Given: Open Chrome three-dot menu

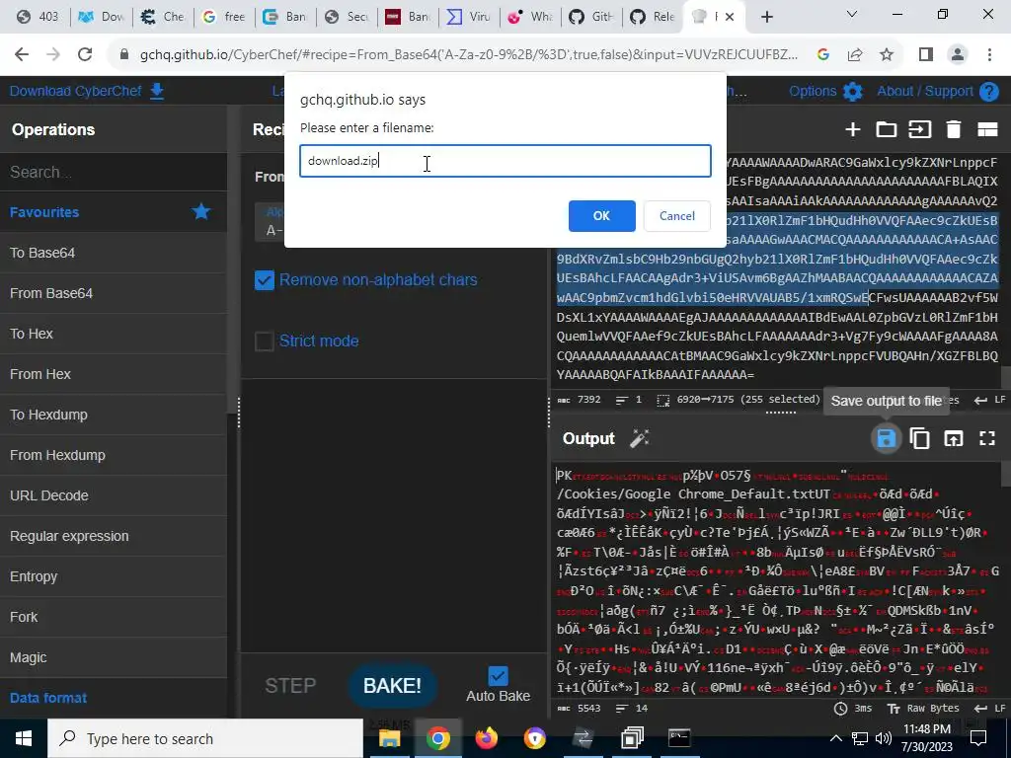Looking at the screenshot, I should click(x=989, y=55).
